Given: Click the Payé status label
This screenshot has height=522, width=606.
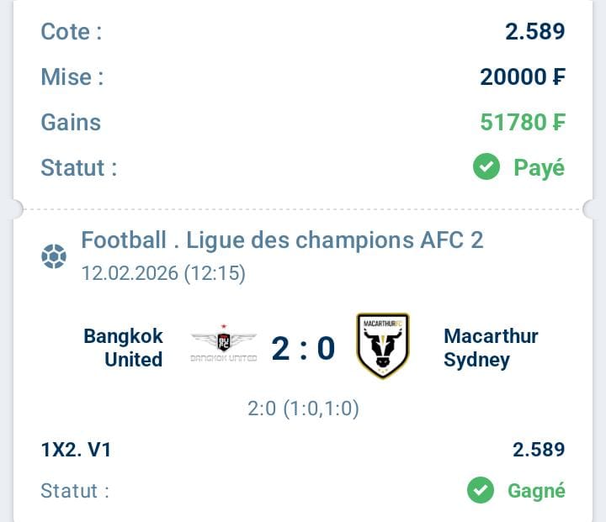Looking at the screenshot, I should [x=539, y=167].
